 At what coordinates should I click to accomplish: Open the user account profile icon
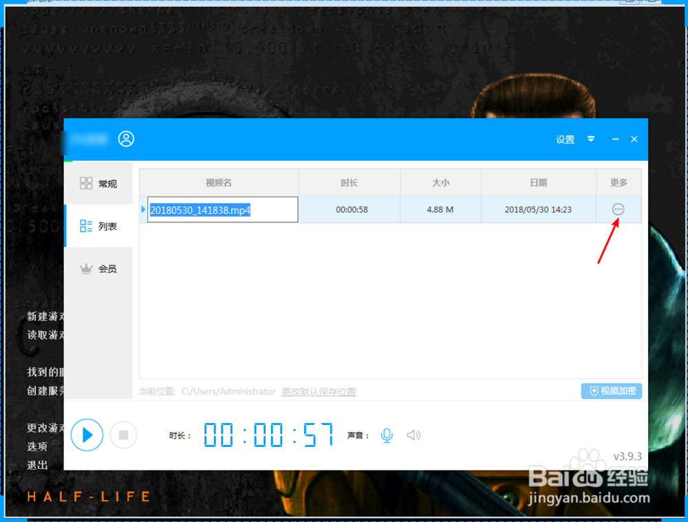[x=126, y=138]
